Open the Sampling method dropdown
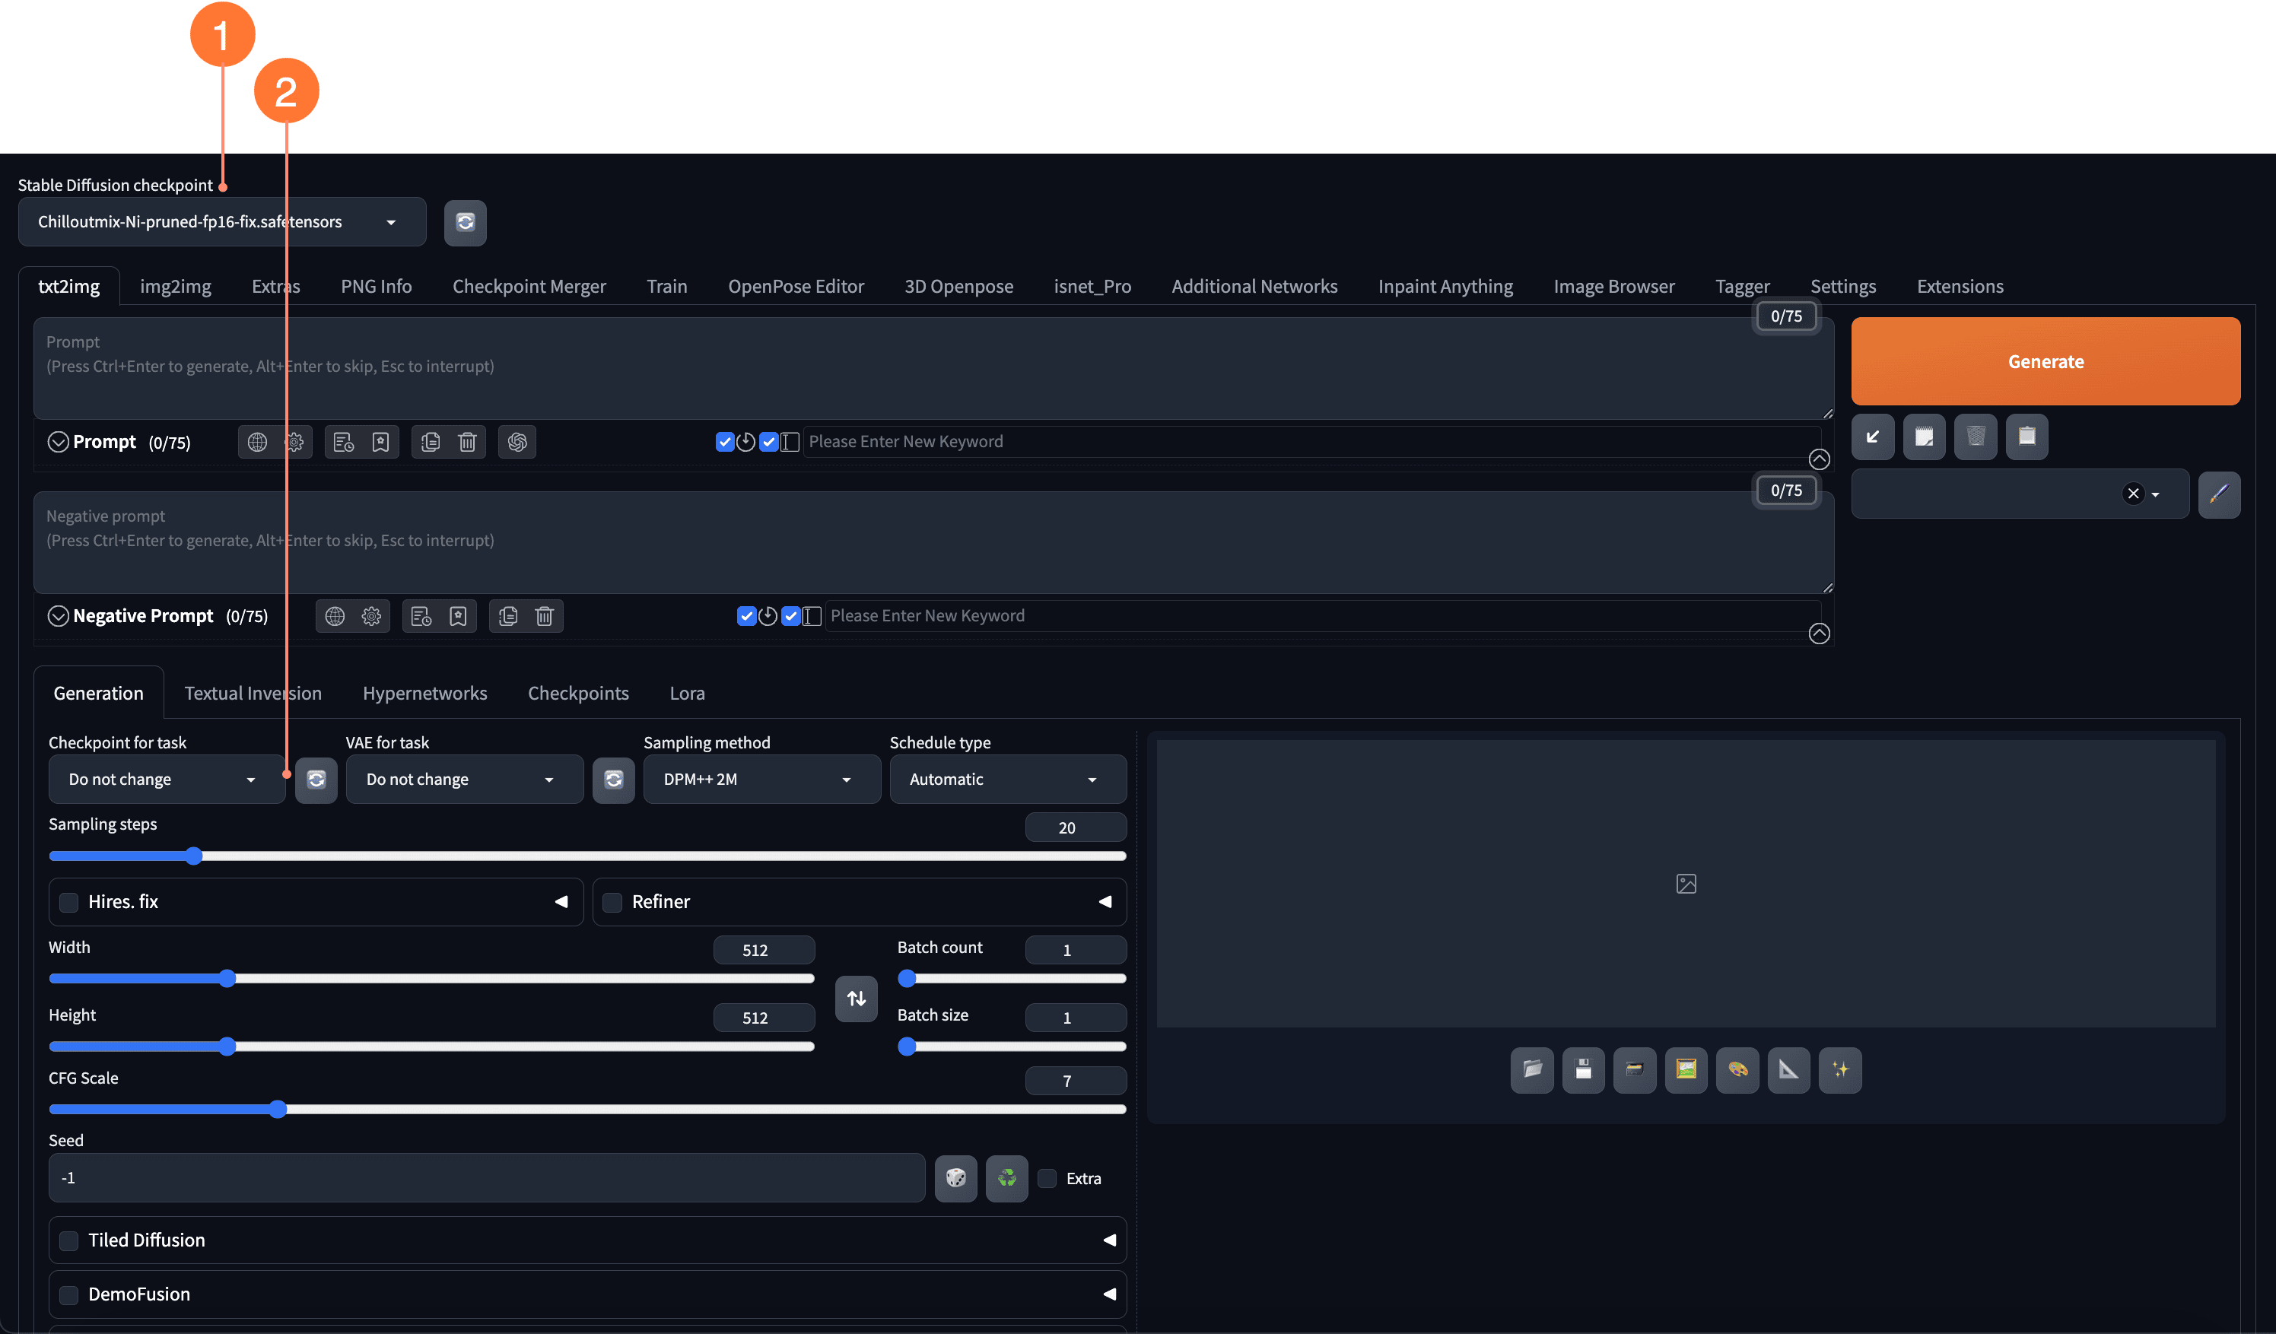The width and height of the screenshot is (2276, 1334). tap(761, 780)
